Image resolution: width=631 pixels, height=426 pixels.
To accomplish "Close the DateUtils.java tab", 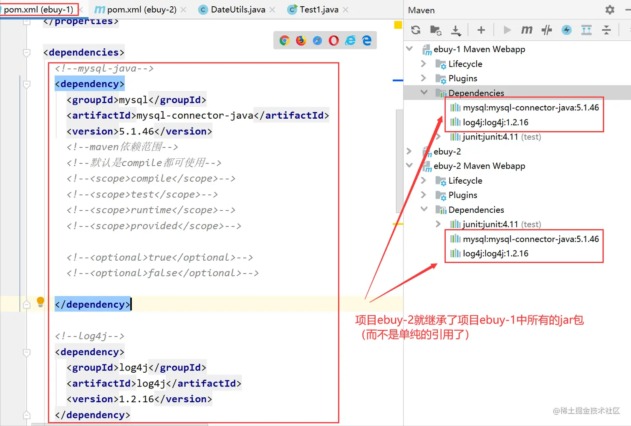I will coord(272,10).
